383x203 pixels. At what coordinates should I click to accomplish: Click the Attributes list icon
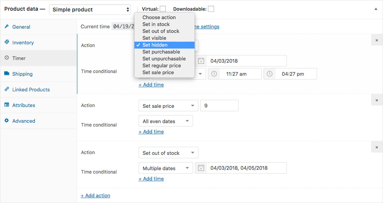tap(7, 105)
